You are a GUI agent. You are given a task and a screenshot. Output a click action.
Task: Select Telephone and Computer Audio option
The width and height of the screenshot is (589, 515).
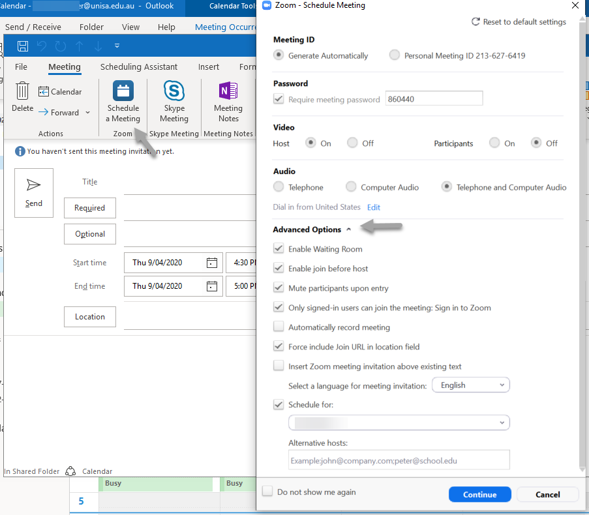(x=447, y=186)
